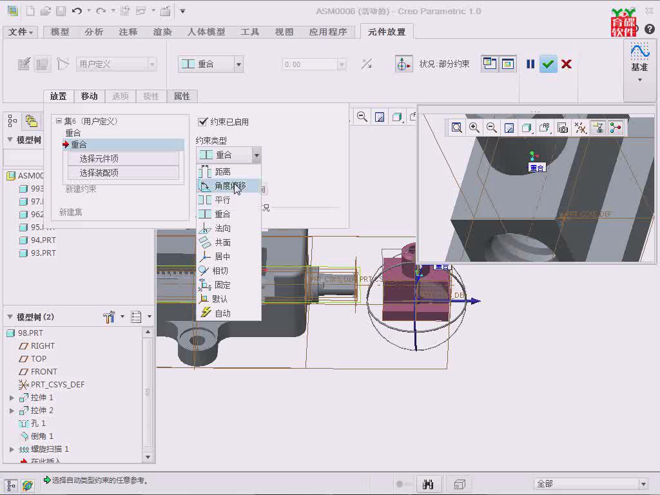Choose 相切 constraint type
This screenshot has width=660, height=495.
tap(229, 271)
